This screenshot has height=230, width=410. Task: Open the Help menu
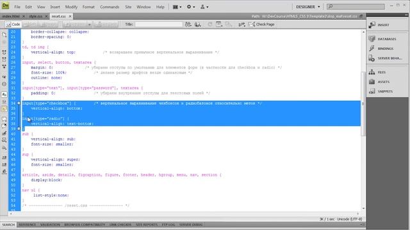coord(160,7)
